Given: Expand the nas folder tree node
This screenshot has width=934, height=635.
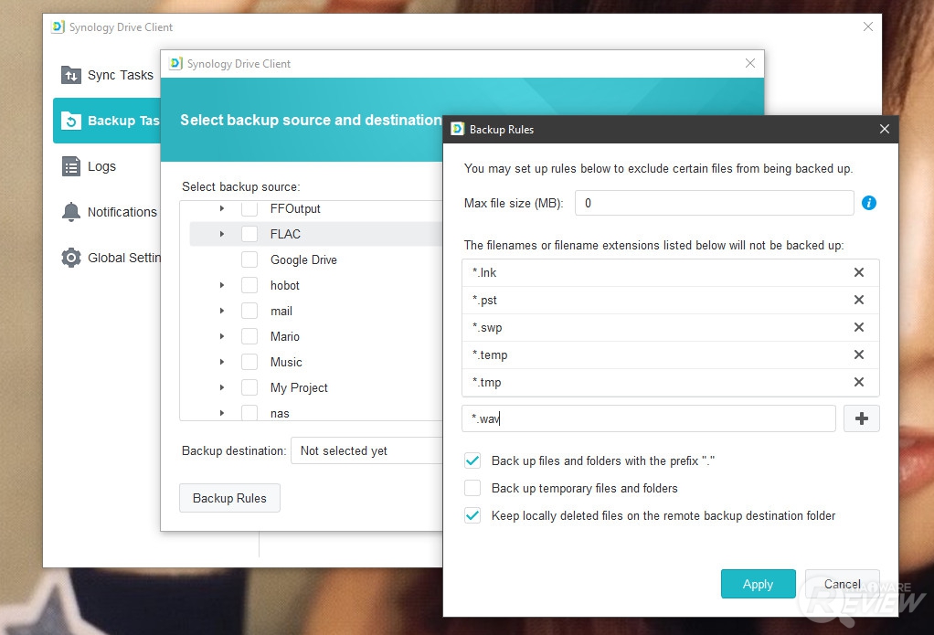Looking at the screenshot, I should (x=221, y=413).
